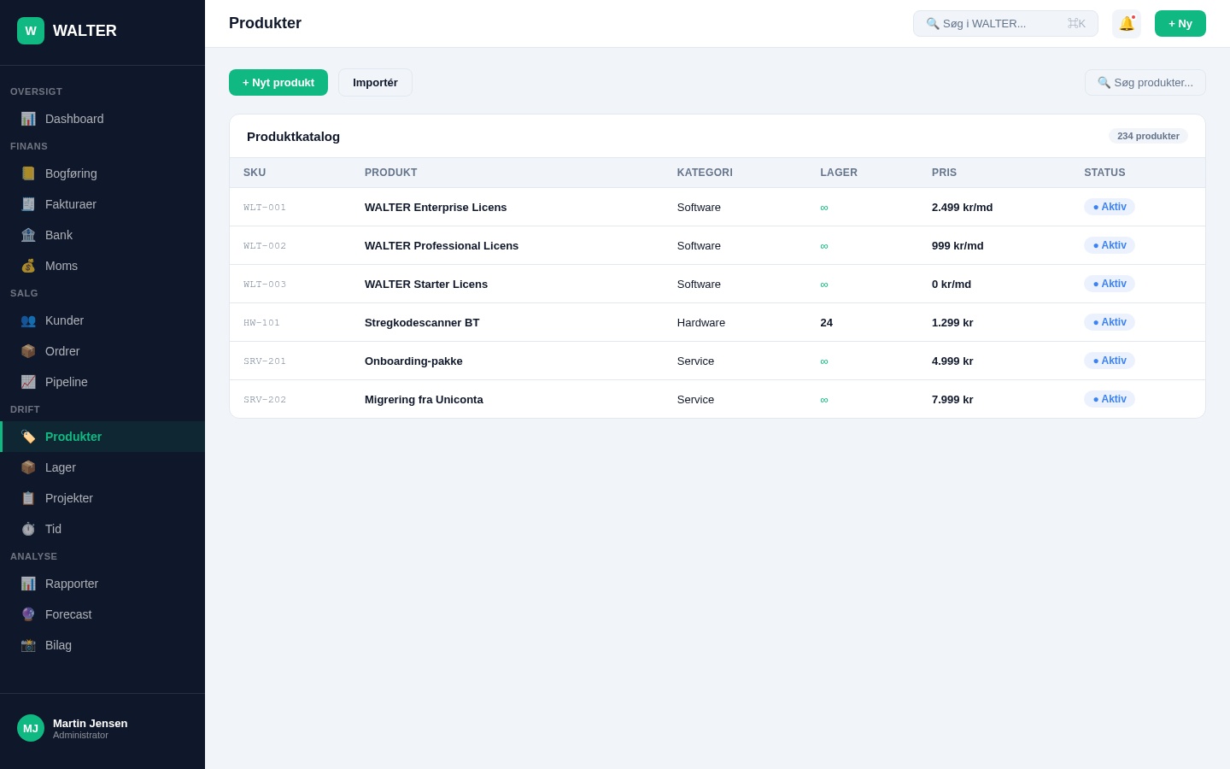This screenshot has width=1230, height=769.
Task: Click the 7.999 kr price
Action: click(x=952, y=400)
